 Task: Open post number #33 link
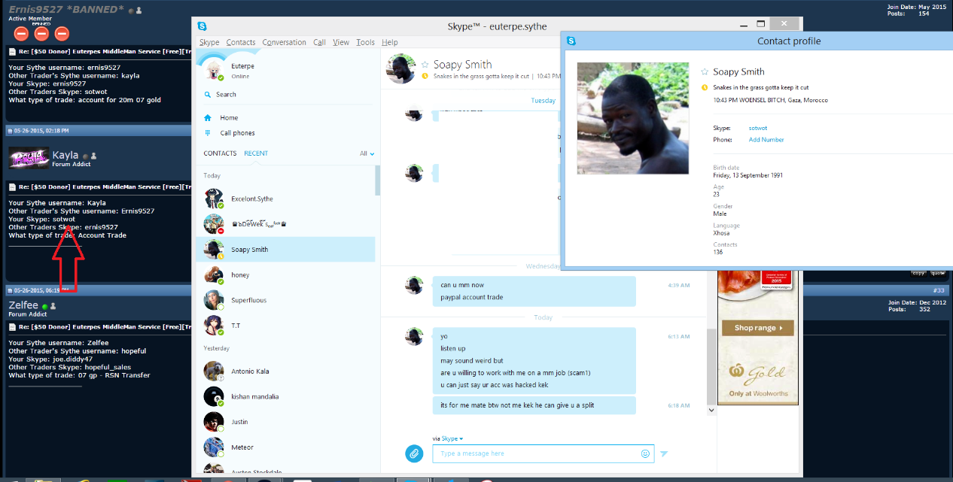(938, 290)
